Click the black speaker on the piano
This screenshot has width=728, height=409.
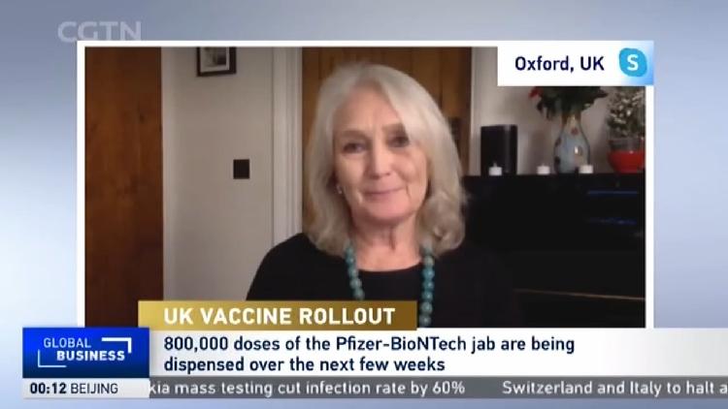499,149
